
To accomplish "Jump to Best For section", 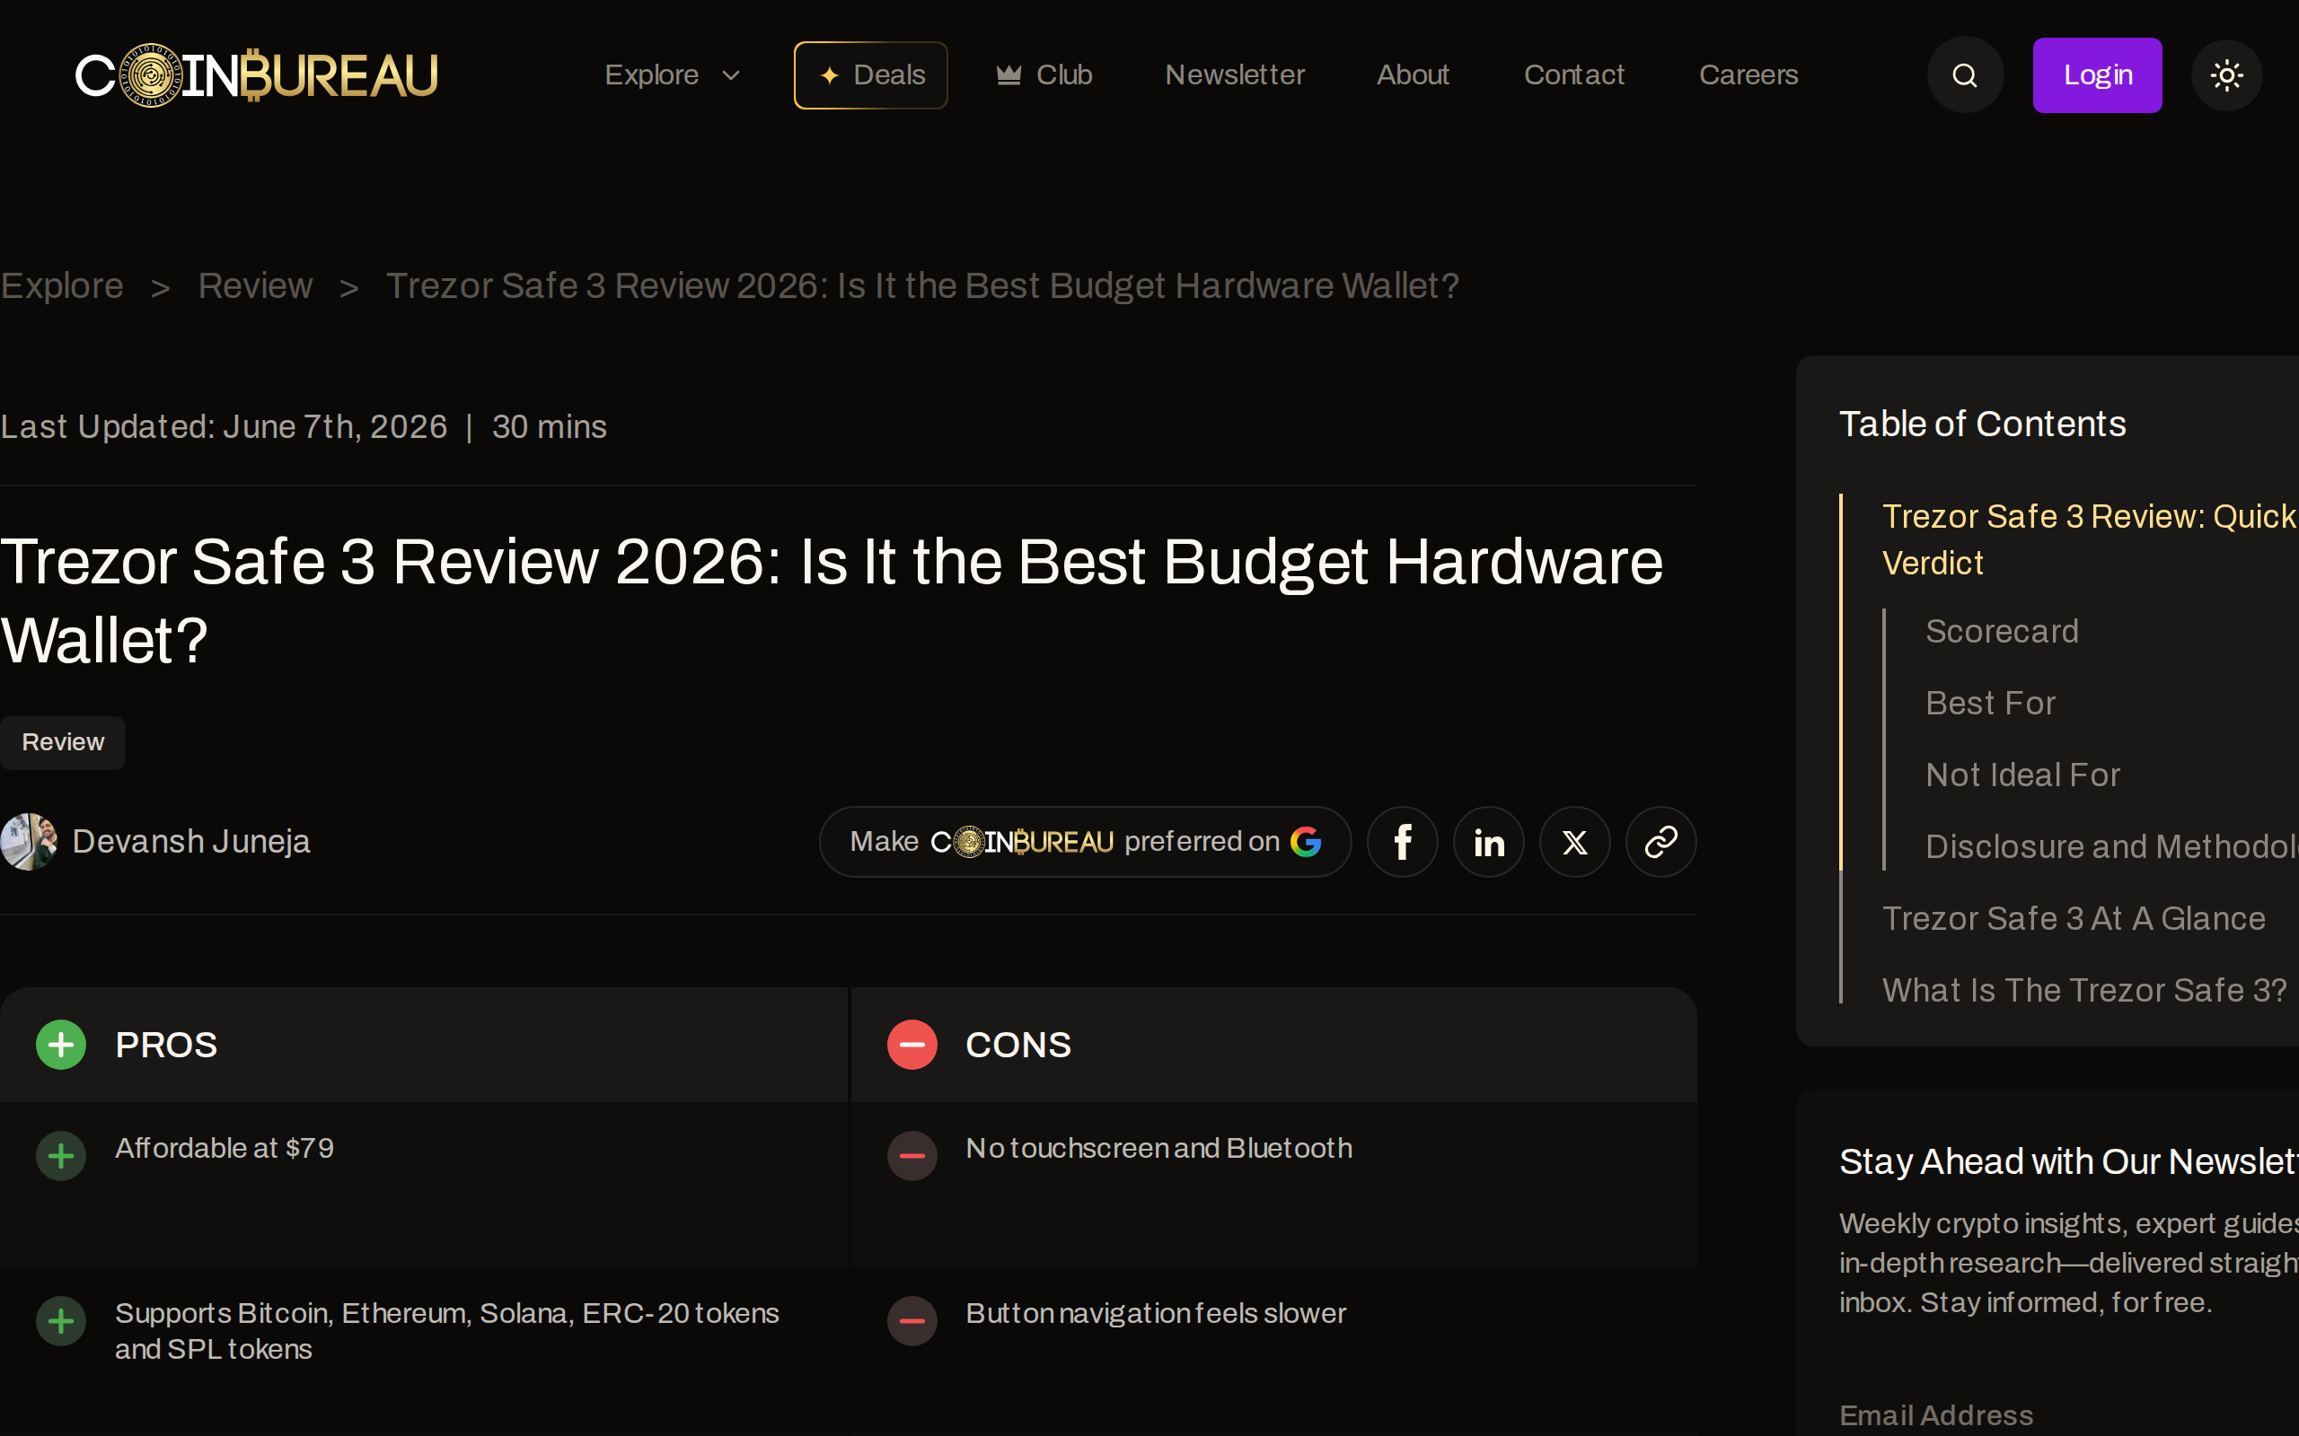I will coord(1990,704).
